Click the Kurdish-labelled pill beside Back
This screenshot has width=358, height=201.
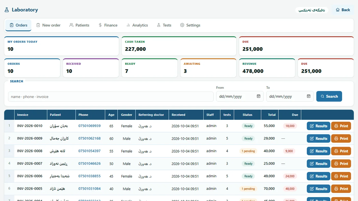point(312,10)
